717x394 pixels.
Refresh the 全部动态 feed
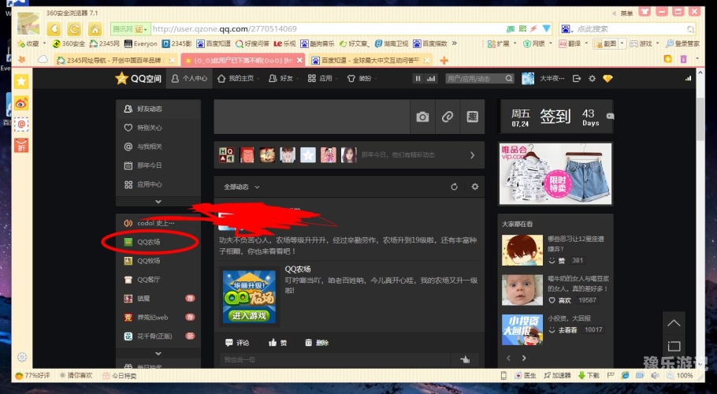(454, 187)
